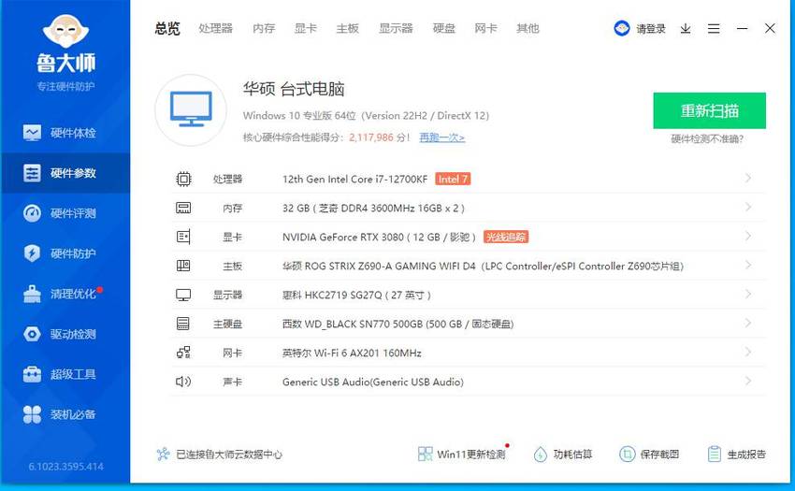795x491 pixels.
Task: Switch to the 总览 tab
Action: [167, 28]
